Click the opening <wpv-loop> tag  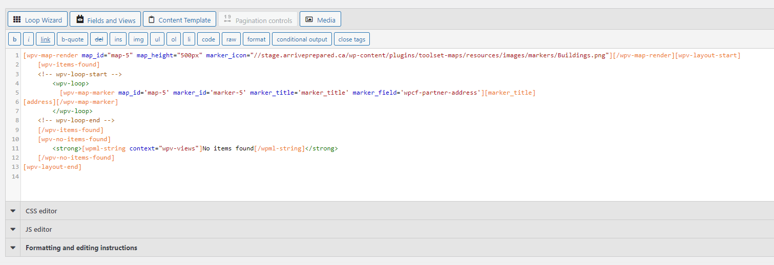coord(71,83)
